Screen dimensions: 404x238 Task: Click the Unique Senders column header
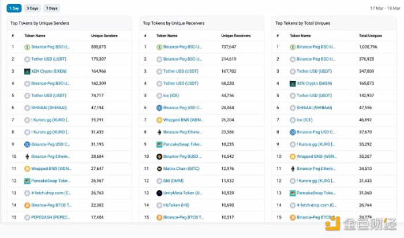tap(104, 36)
